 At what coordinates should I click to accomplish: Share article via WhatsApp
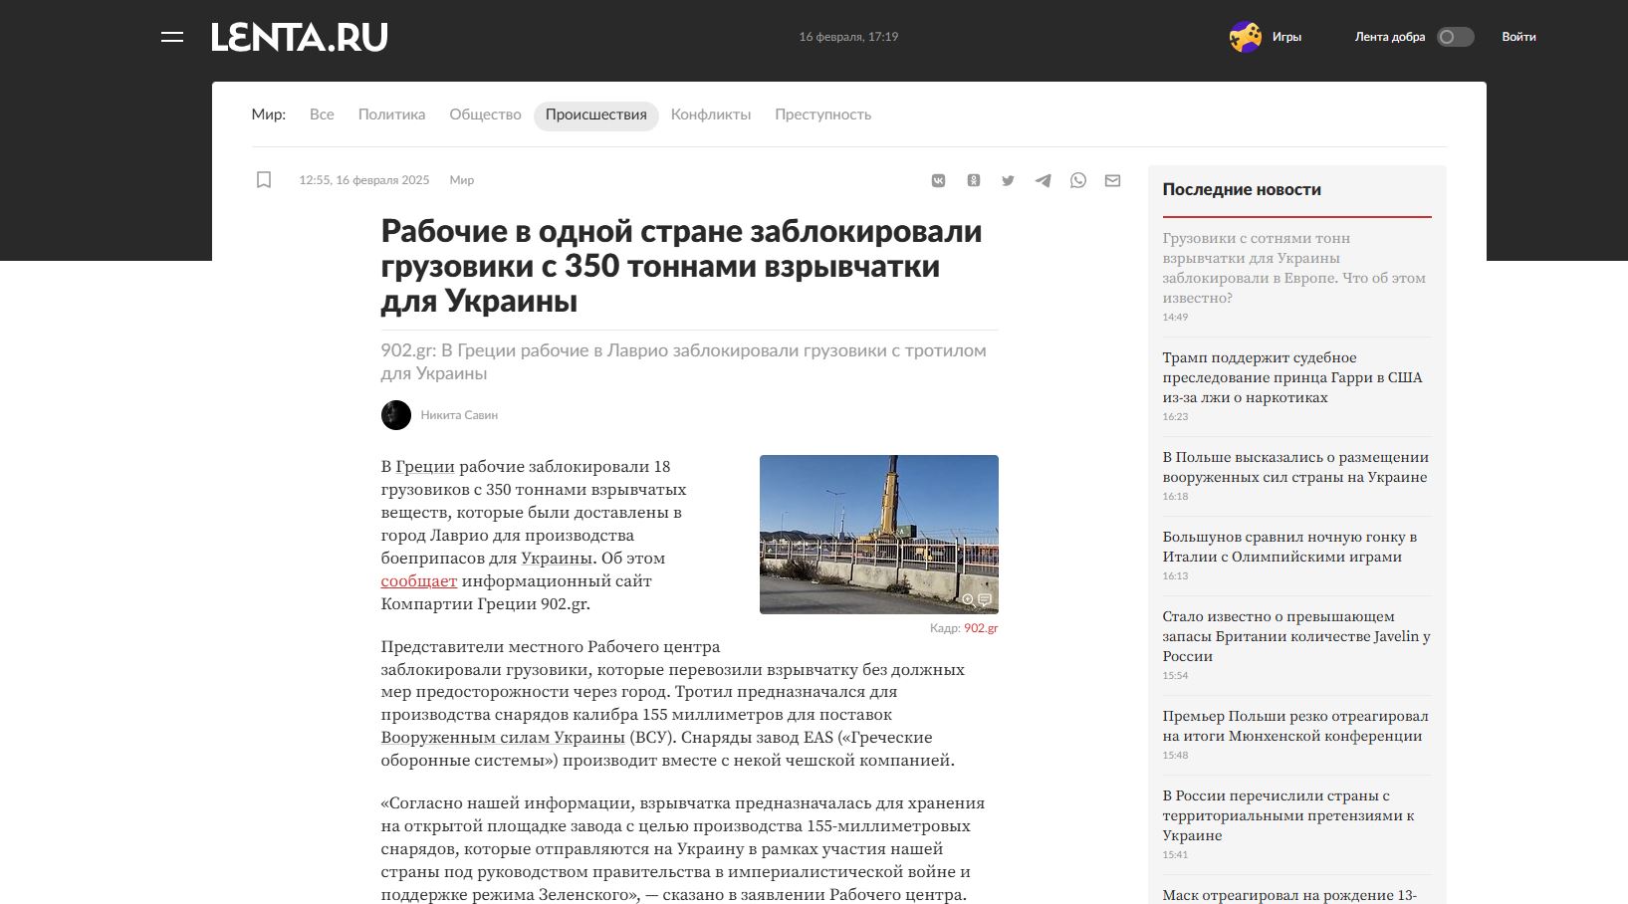click(1077, 180)
